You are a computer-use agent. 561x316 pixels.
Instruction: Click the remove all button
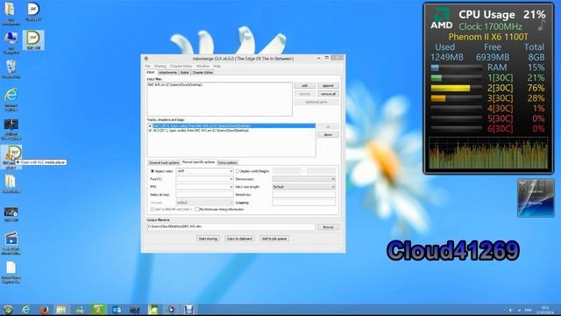click(x=328, y=94)
